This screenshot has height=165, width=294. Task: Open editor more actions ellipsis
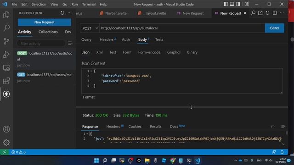282,13
